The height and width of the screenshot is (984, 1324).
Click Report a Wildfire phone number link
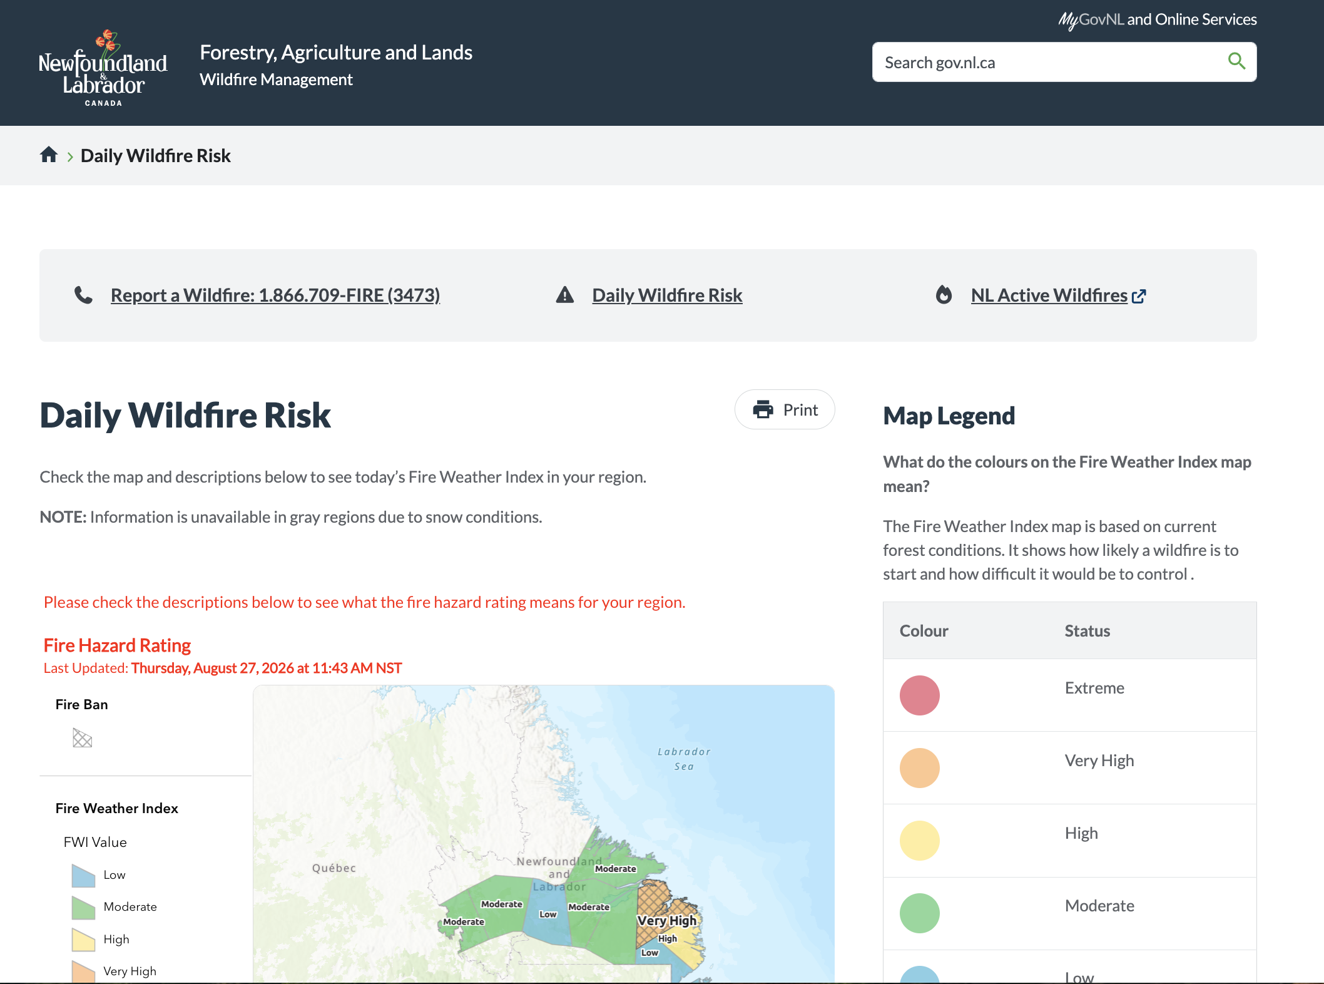(x=275, y=295)
